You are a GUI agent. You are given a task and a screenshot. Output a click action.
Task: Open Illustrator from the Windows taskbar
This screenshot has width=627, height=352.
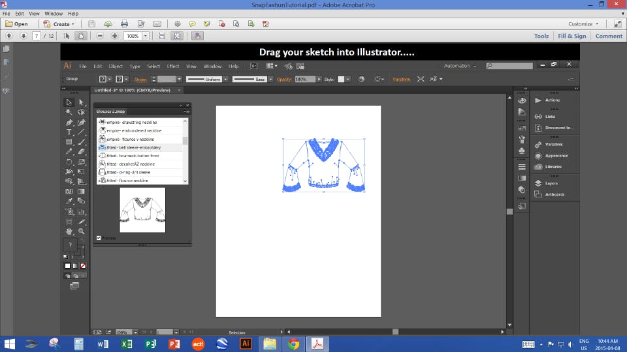(x=246, y=344)
